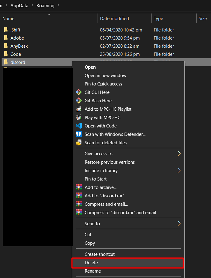The height and width of the screenshot is (278, 211).
Task: Select Delete in the context menu
Action: coord(127,263)
